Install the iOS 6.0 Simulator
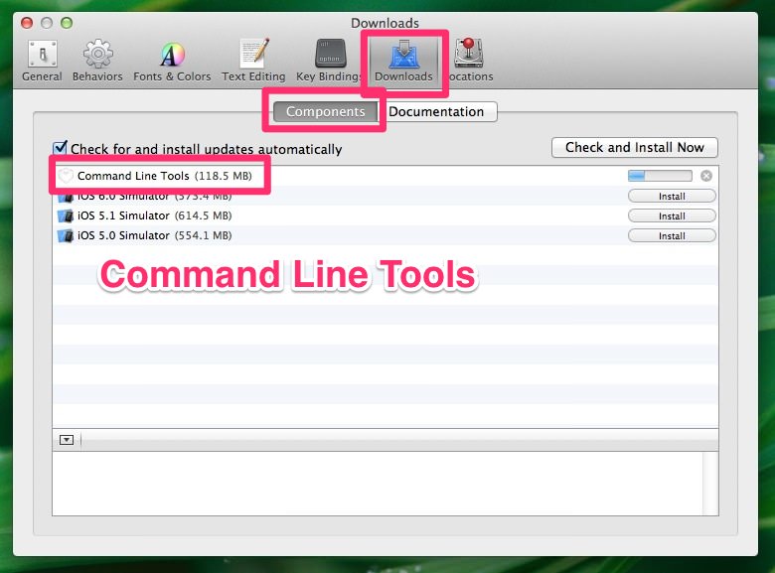775x573 pixels. point(672,196)
